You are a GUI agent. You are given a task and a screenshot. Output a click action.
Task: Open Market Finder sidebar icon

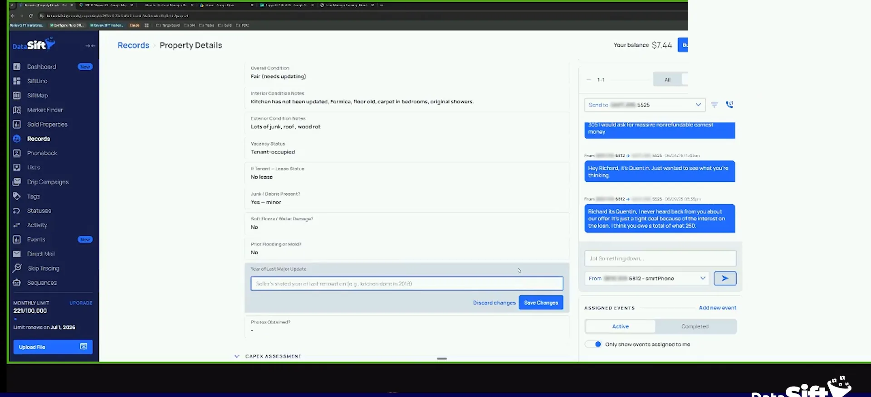pos(17,110)
